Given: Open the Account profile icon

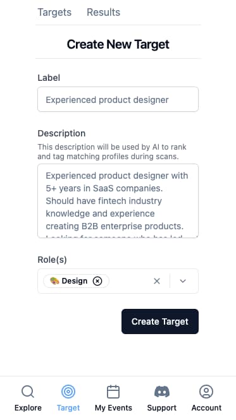Looking at the screenshot, I should coord(206,392).
